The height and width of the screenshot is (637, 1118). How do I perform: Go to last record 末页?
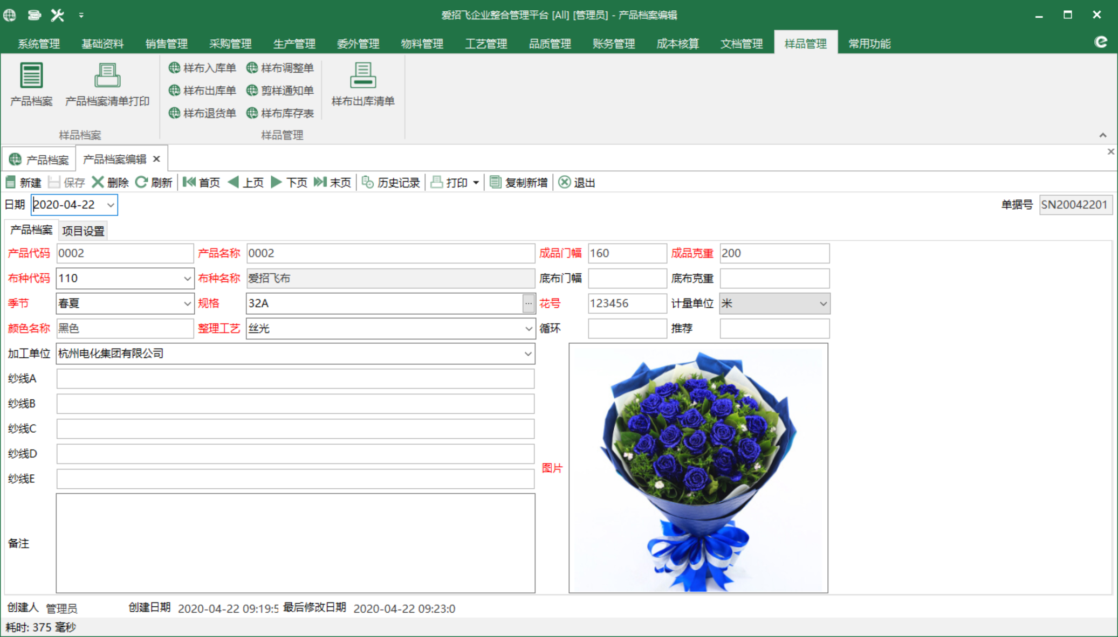[332, 183]
